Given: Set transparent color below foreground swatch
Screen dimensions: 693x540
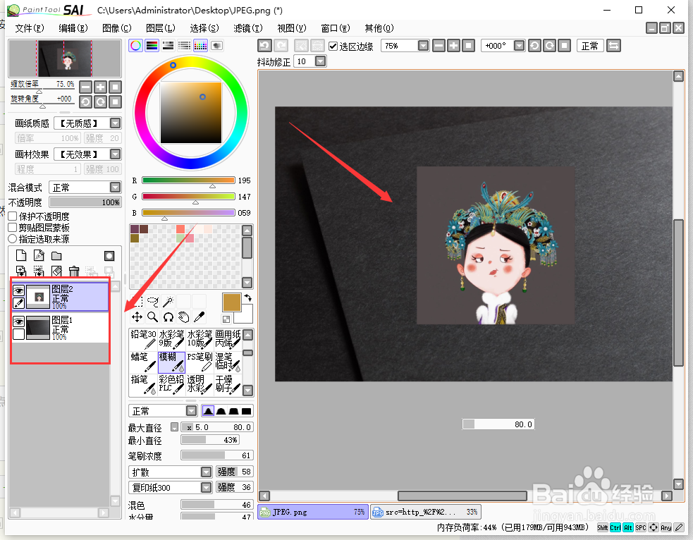Looking at the screenshot, I should (x=226, y=319).
